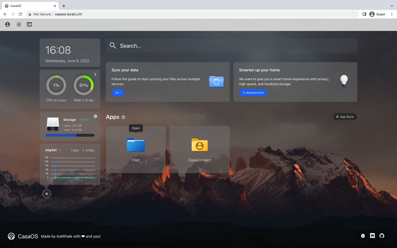Image resolution: width=397 pixels, height=248 pixels.
Task: Open the Discord community icon
Action: pyautogui.click(x=372, y=236)
